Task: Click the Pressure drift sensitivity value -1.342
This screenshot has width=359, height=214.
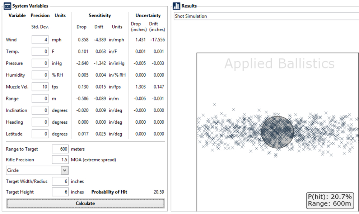Action: pyautogui.click(x=100, y=63)
